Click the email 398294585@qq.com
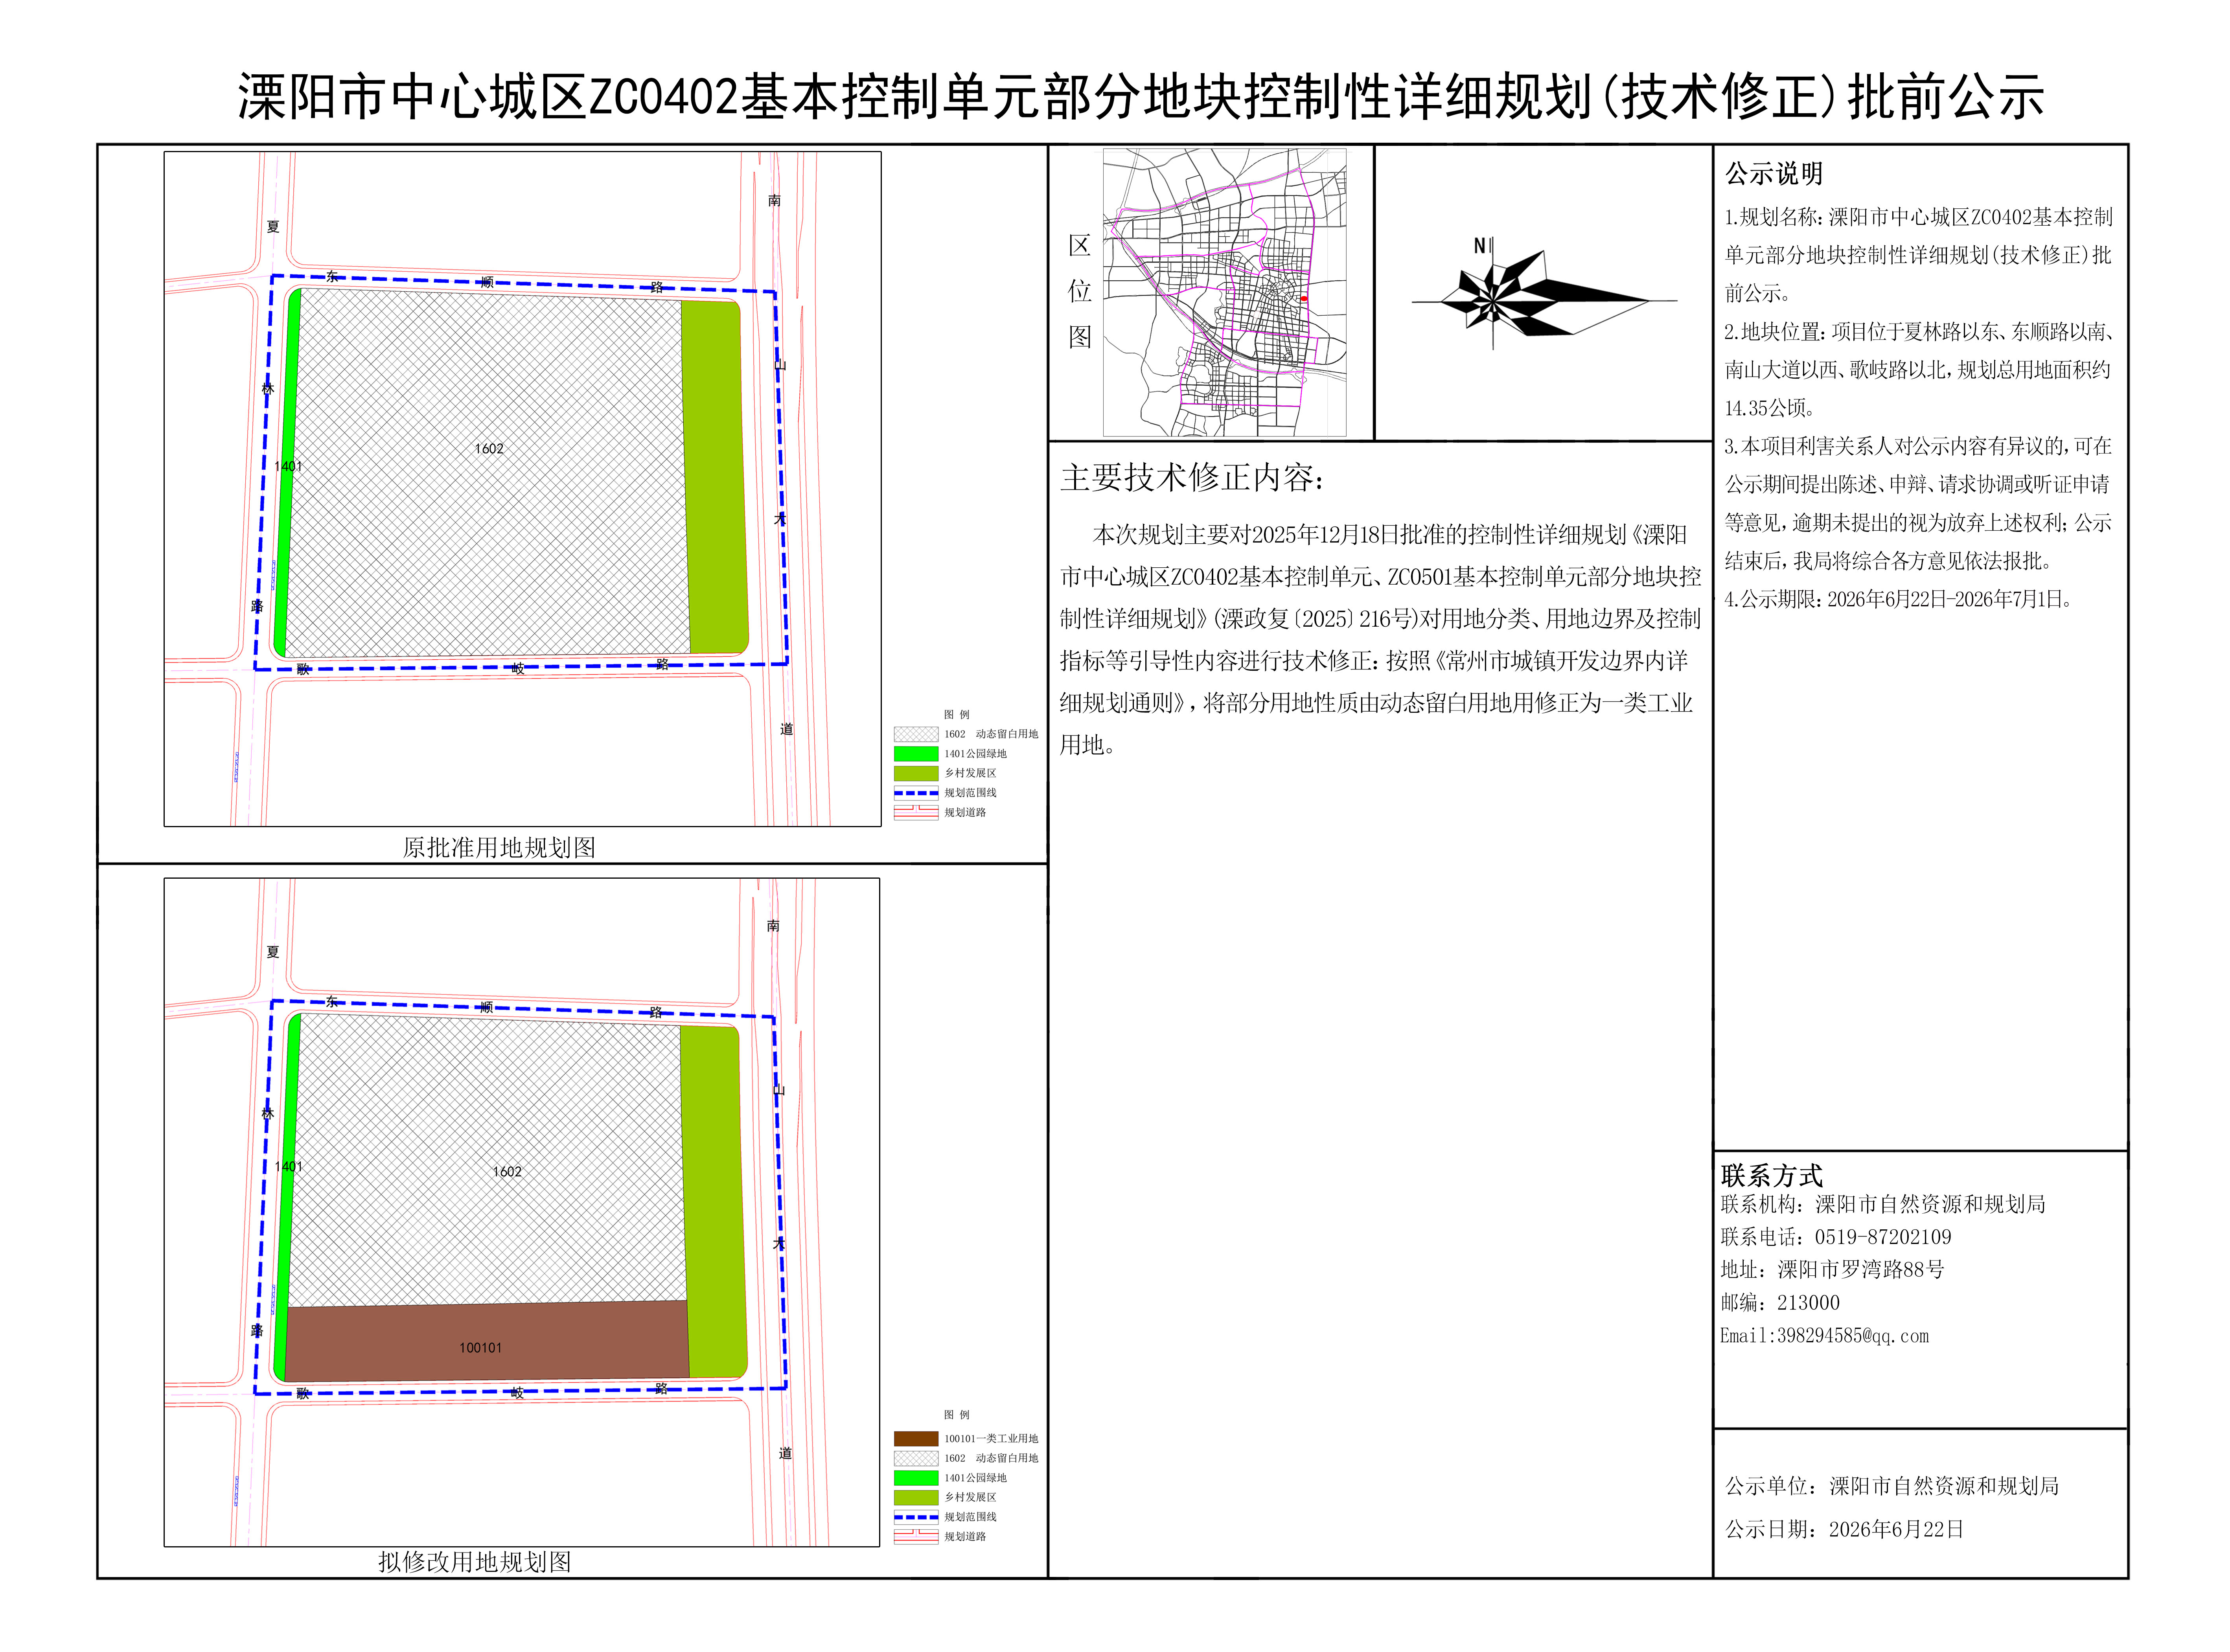The width and height of the screenshot is (2230, 1652). [x=1853, y=1336]
